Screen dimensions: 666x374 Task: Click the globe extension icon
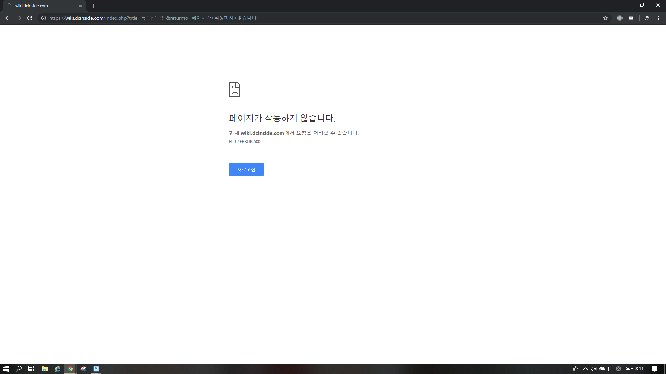point(620,18)
